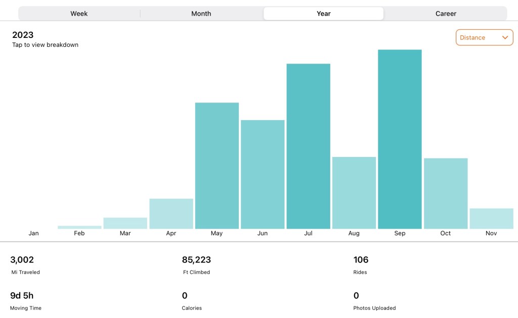Select the August bar in chart

click(354, 193)
